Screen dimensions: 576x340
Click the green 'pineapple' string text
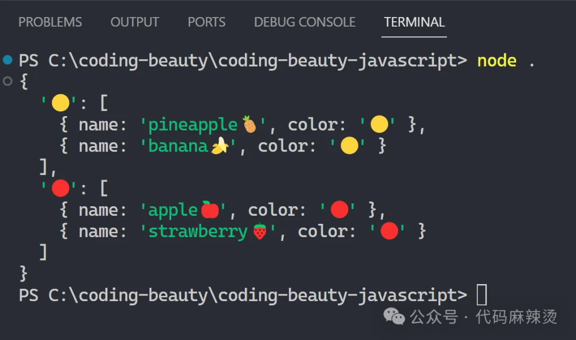[193, 125]
